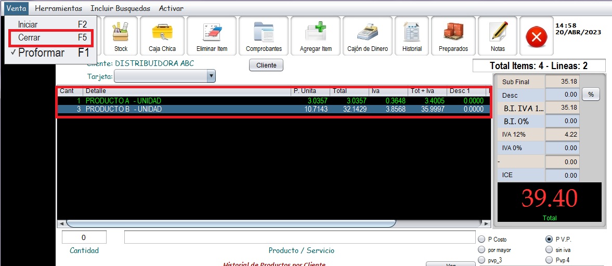Select the P Costo radio button
The width and height of the screenshot is (612, 266).
click(481, 240)
